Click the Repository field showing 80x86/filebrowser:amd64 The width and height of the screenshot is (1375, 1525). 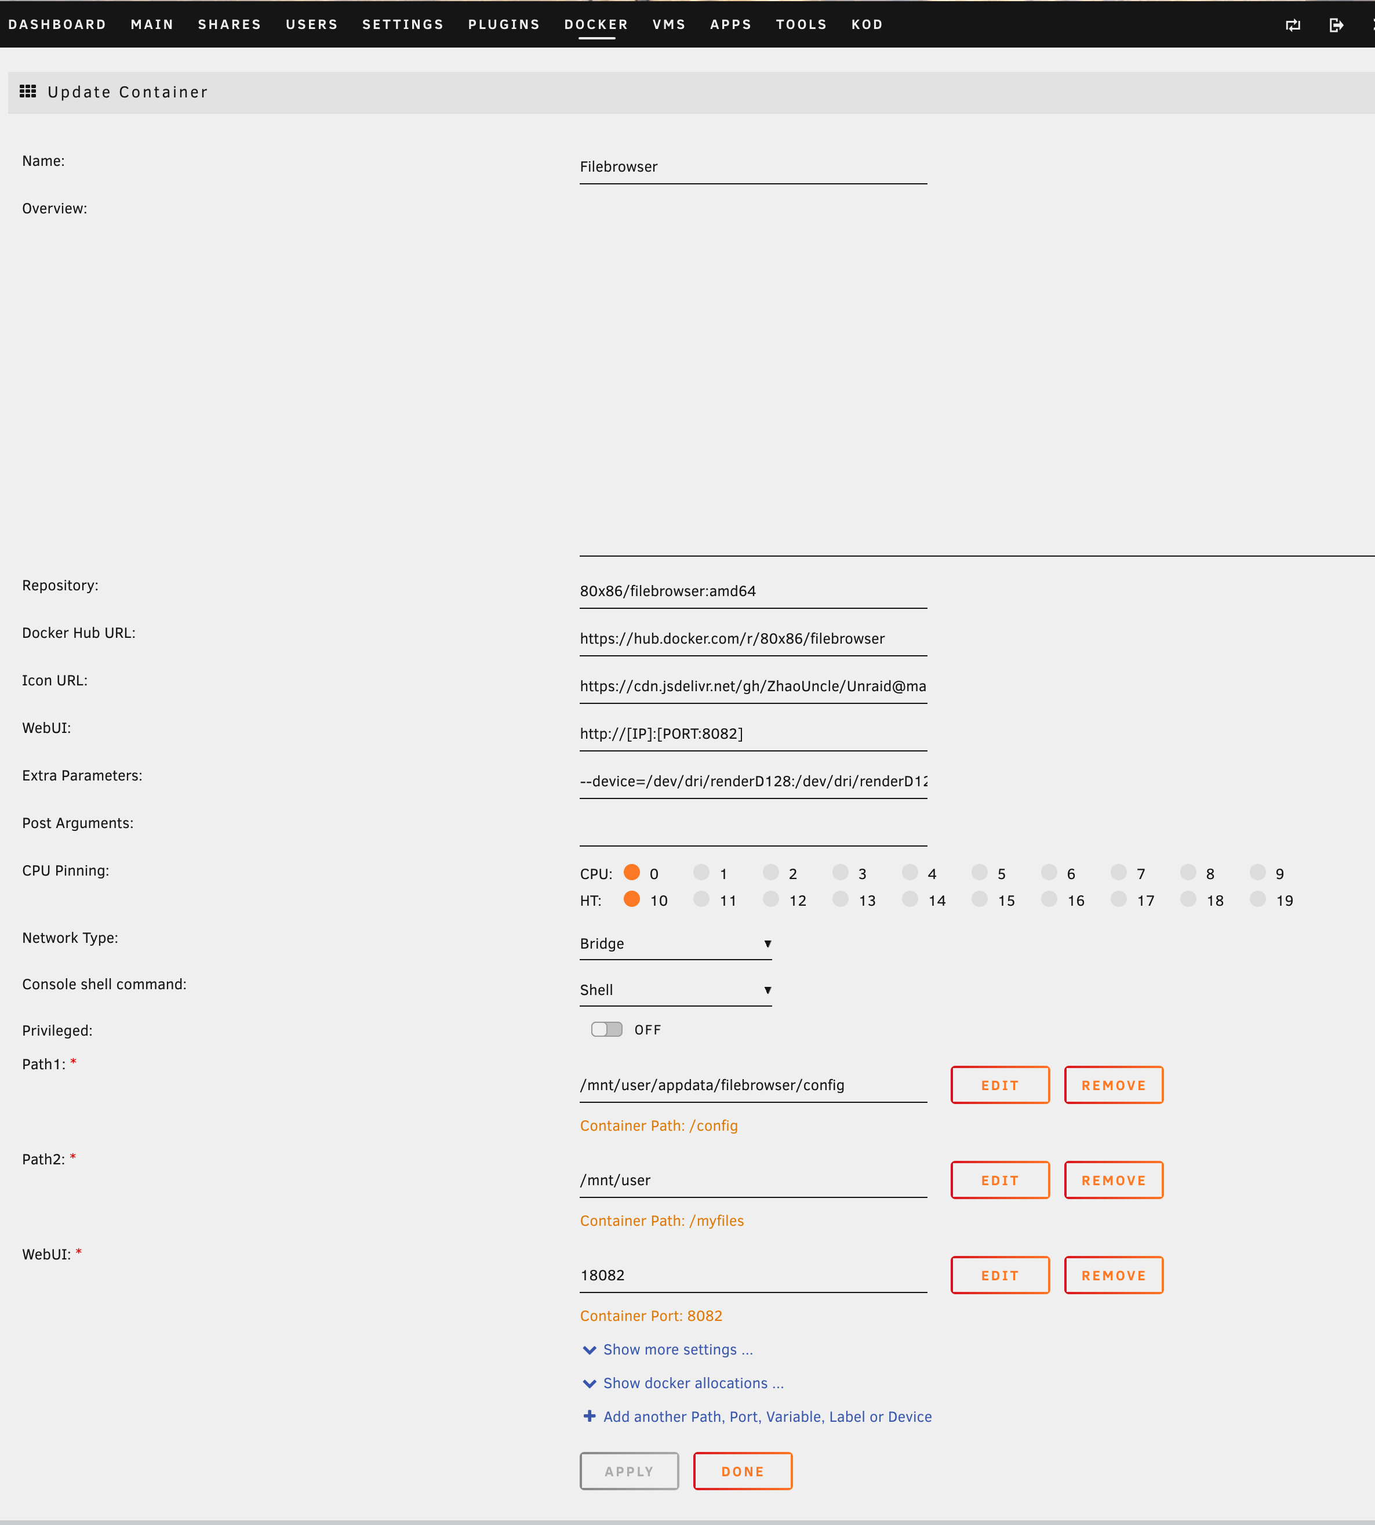[x=752, y=591]
